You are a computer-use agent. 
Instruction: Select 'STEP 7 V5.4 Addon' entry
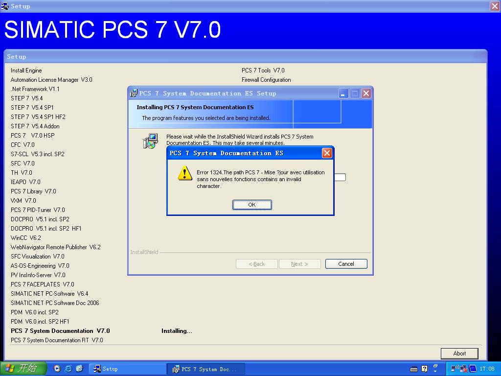point(35,126)
